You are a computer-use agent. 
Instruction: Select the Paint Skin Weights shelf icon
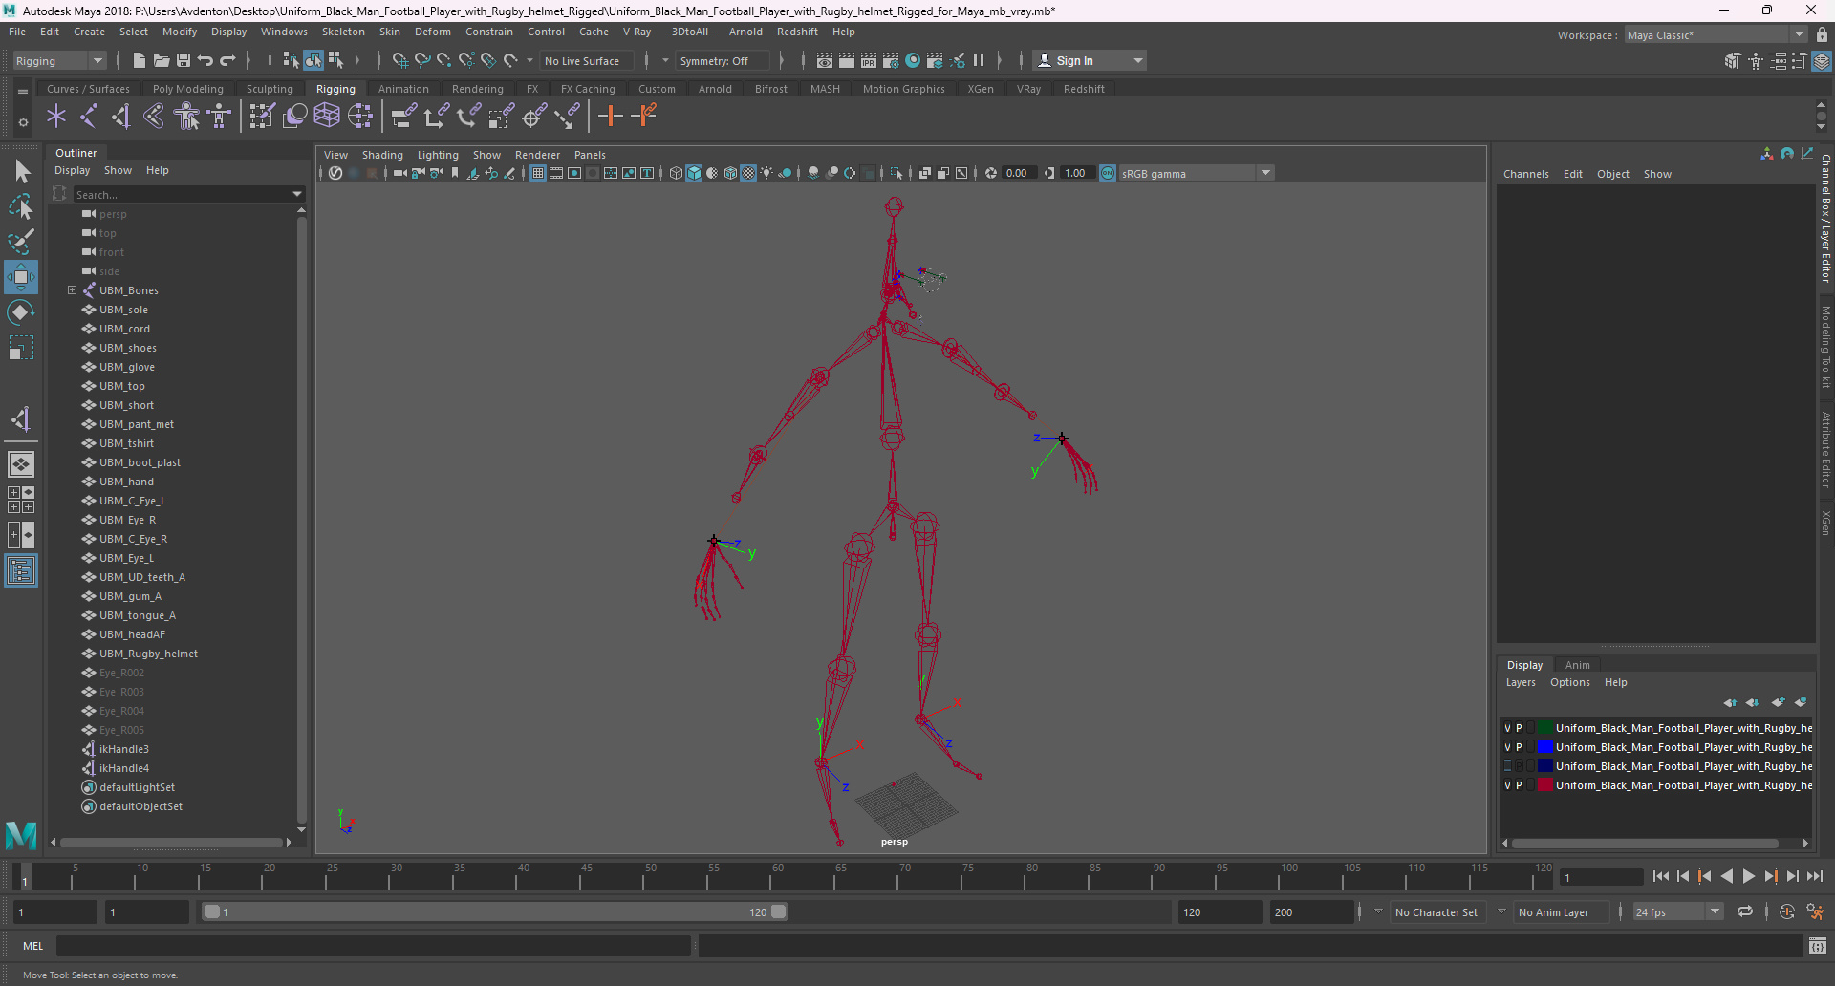coord(262,117)
